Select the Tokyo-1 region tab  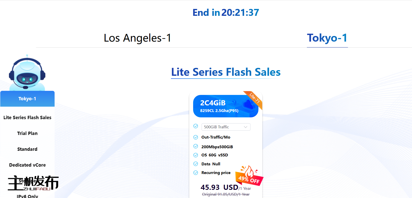point(327,38)
